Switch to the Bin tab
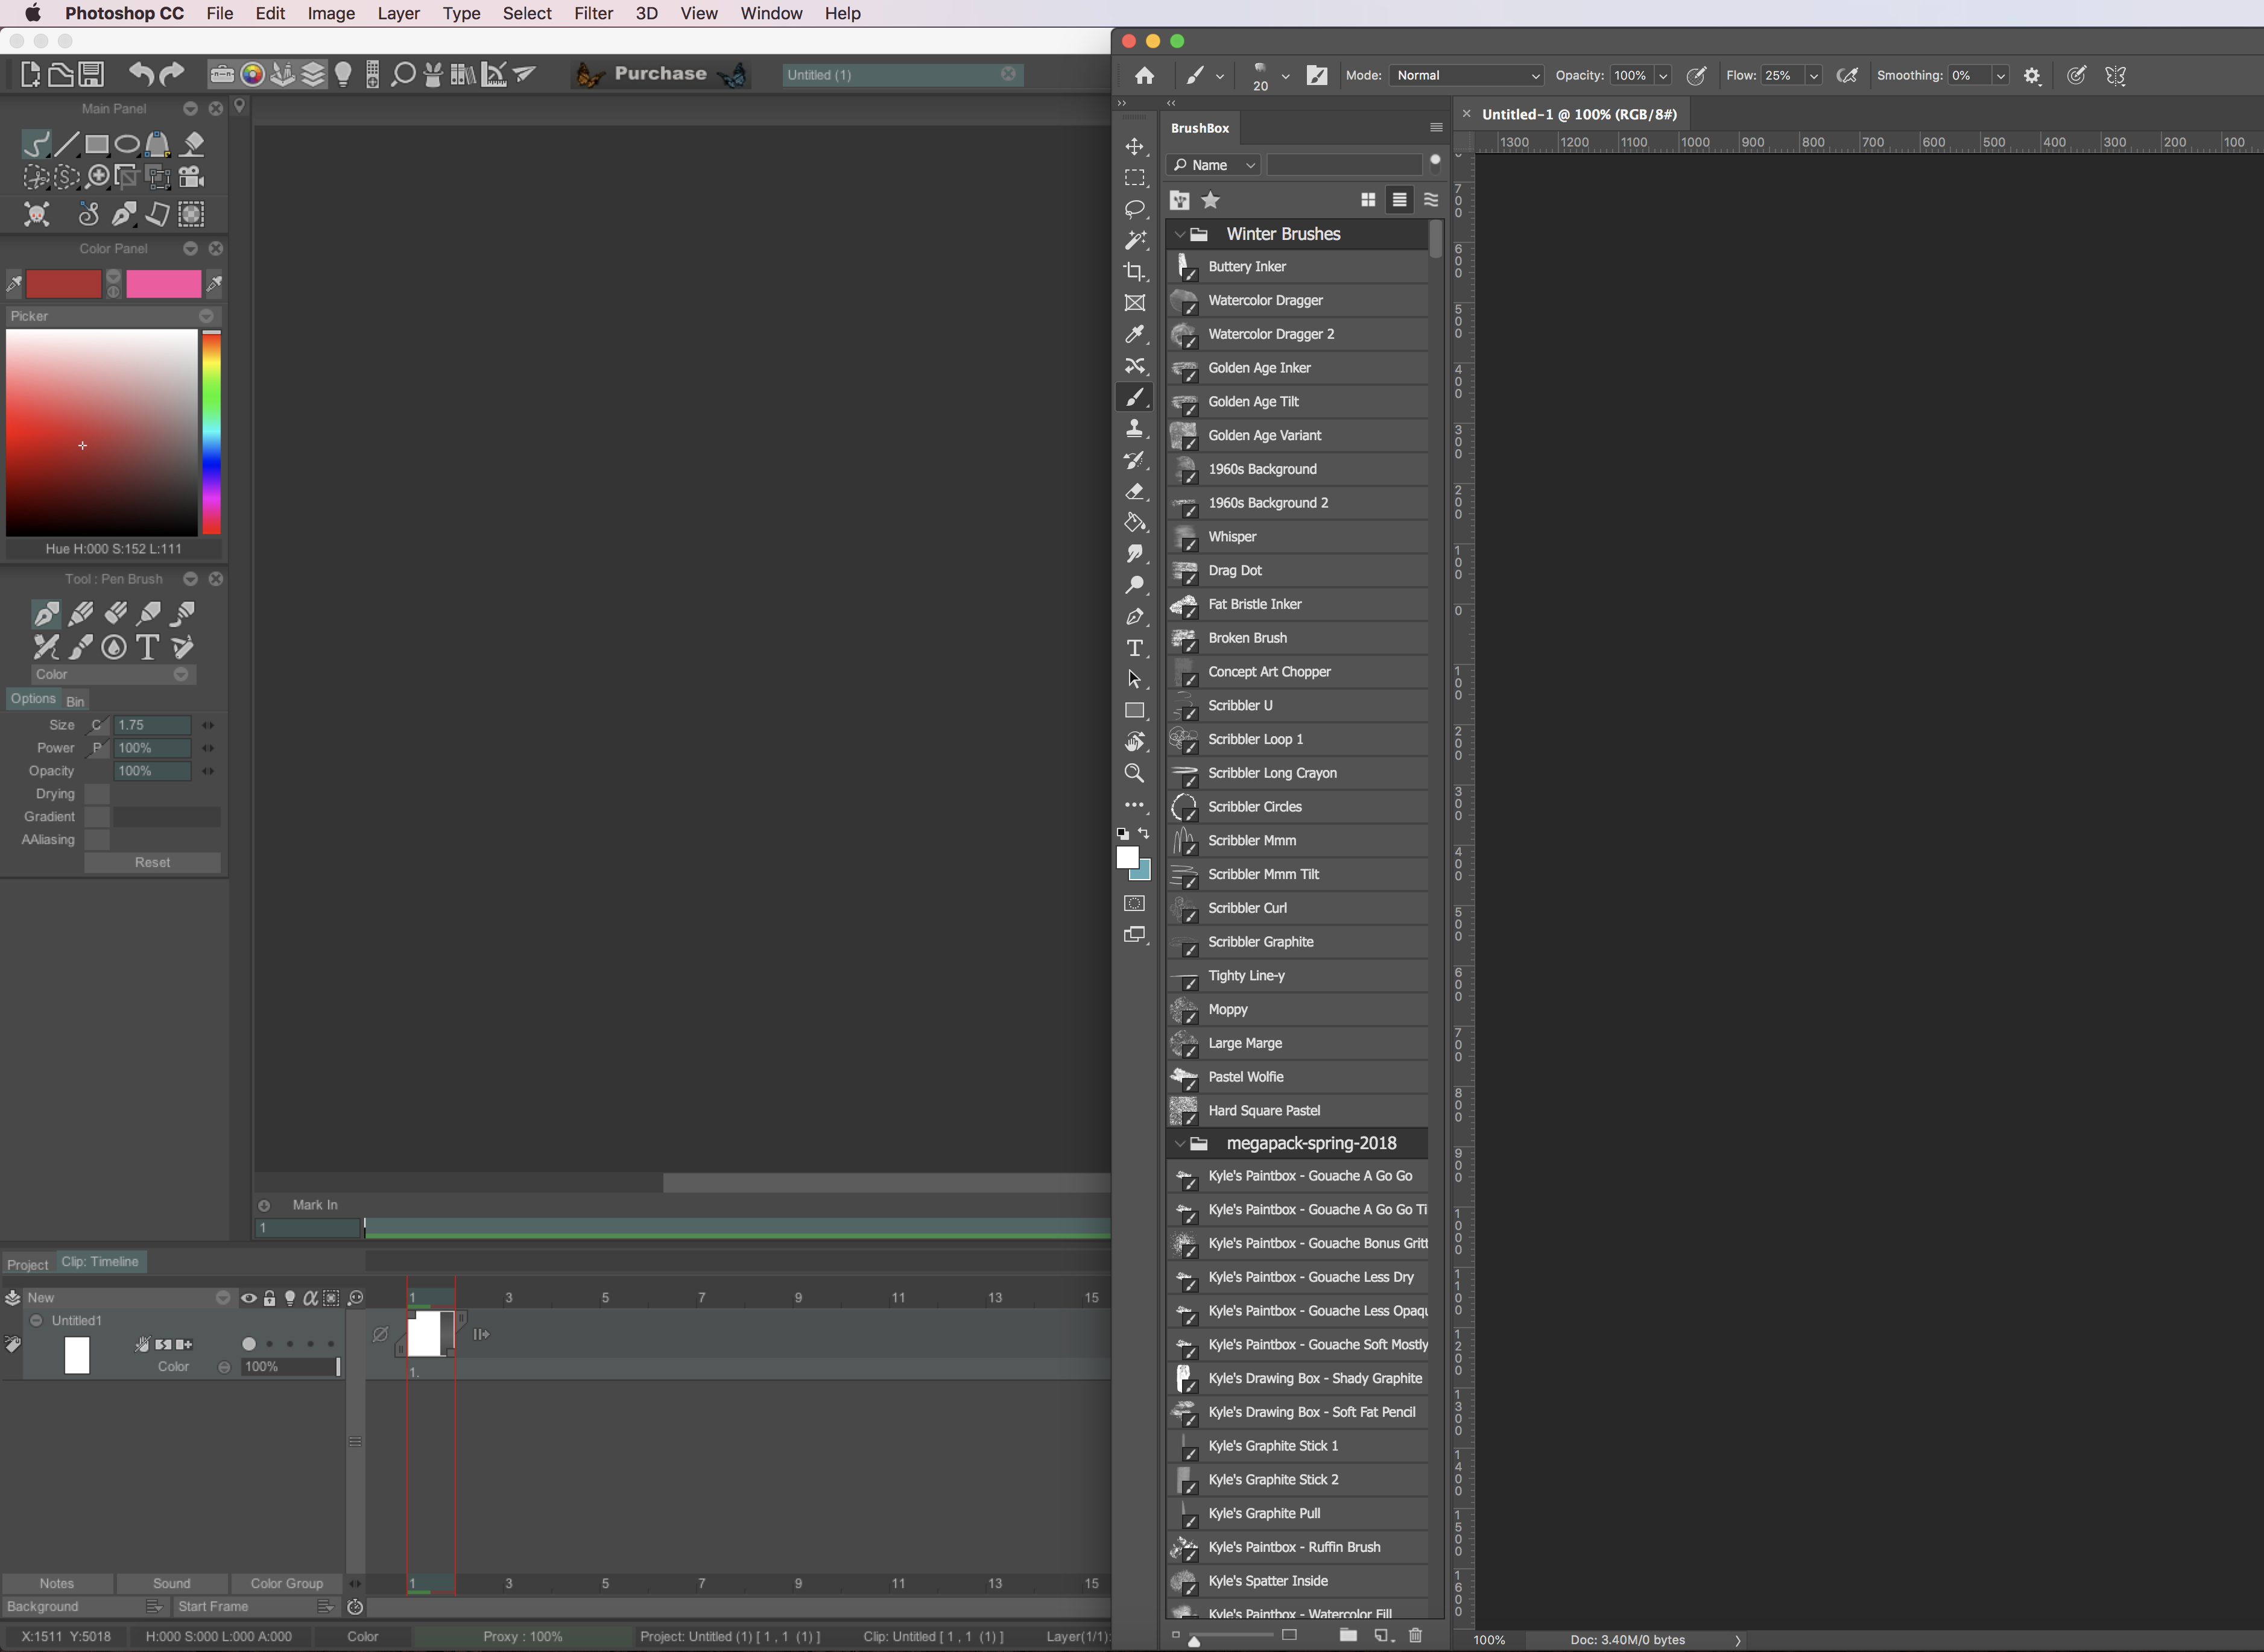2264x1652 pixels. 75,701
